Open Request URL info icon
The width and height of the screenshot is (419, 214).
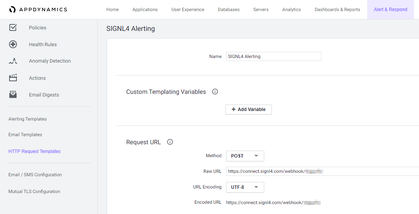tap(170, 142)
